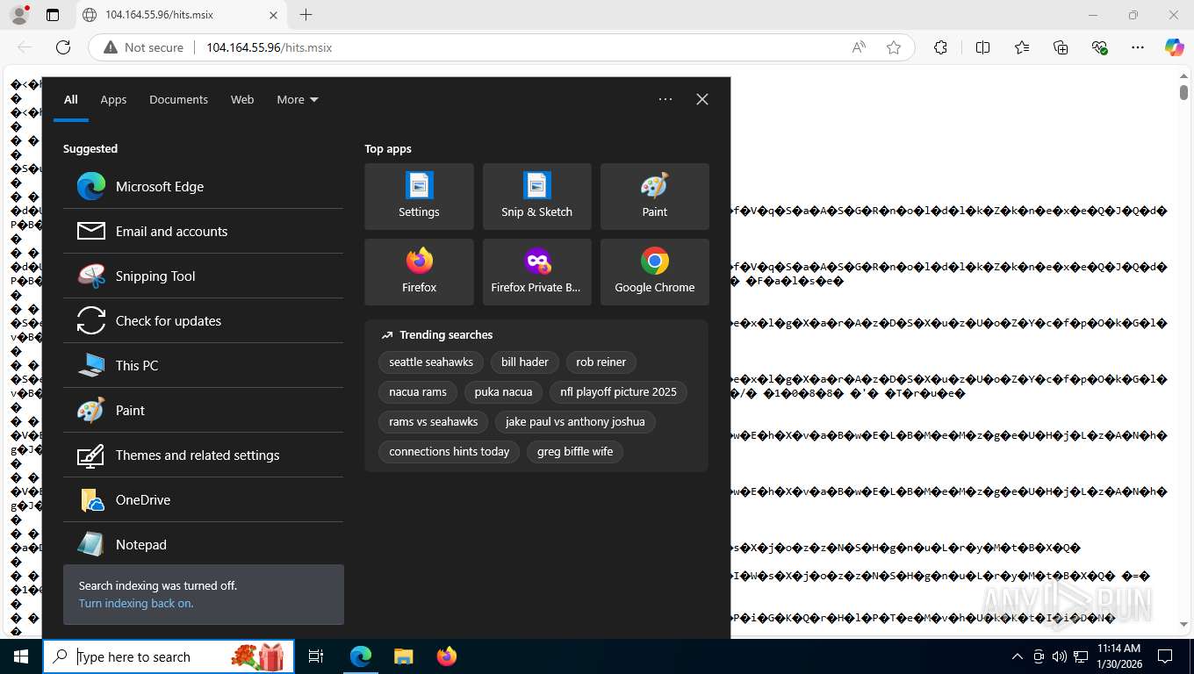Search trending jake paul vs anthony joshua
This screenshot has width=1194, height=674.
(575, 421)
